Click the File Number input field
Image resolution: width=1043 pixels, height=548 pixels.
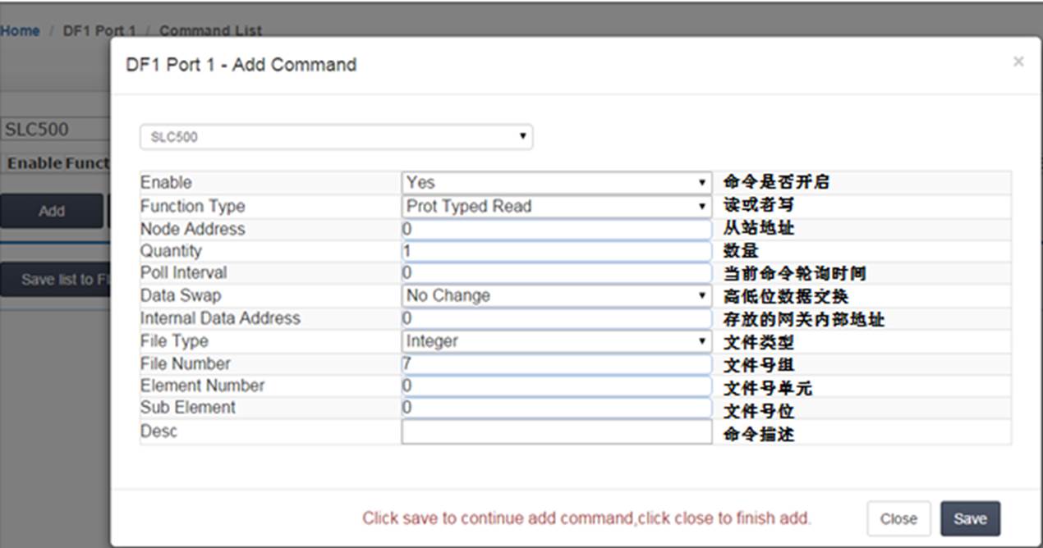click(557, 363)
